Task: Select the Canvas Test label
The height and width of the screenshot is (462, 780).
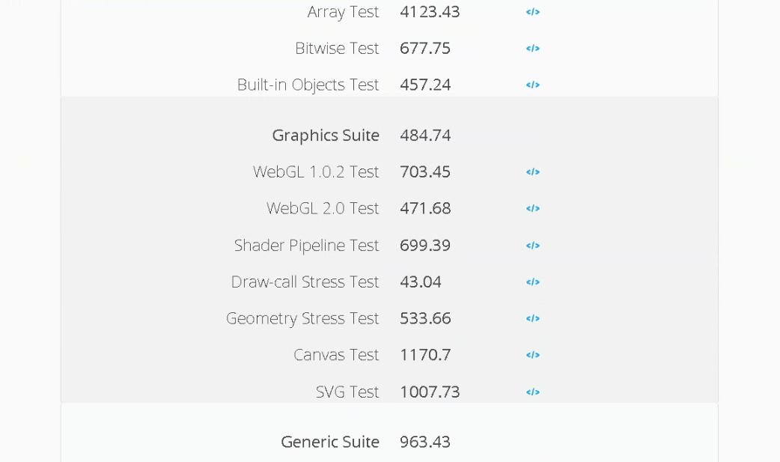Action: coord(336,355)
